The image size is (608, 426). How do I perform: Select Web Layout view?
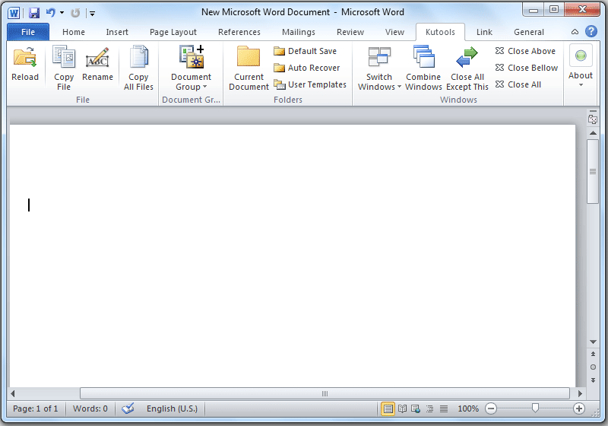[416, 409]
